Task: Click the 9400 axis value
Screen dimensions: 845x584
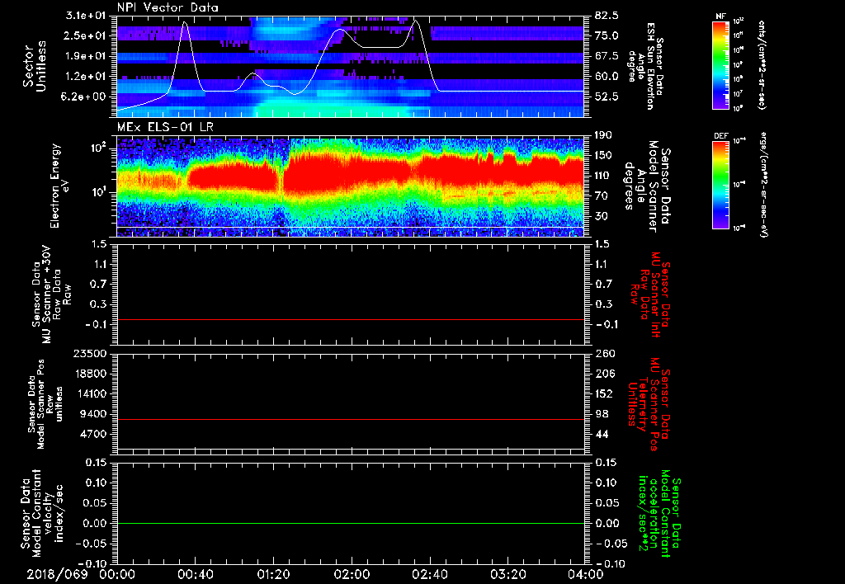Action: (x=94, y=414)
